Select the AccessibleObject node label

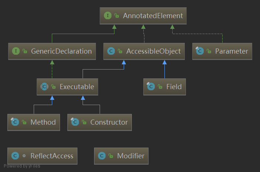click(x=153, y=51)
